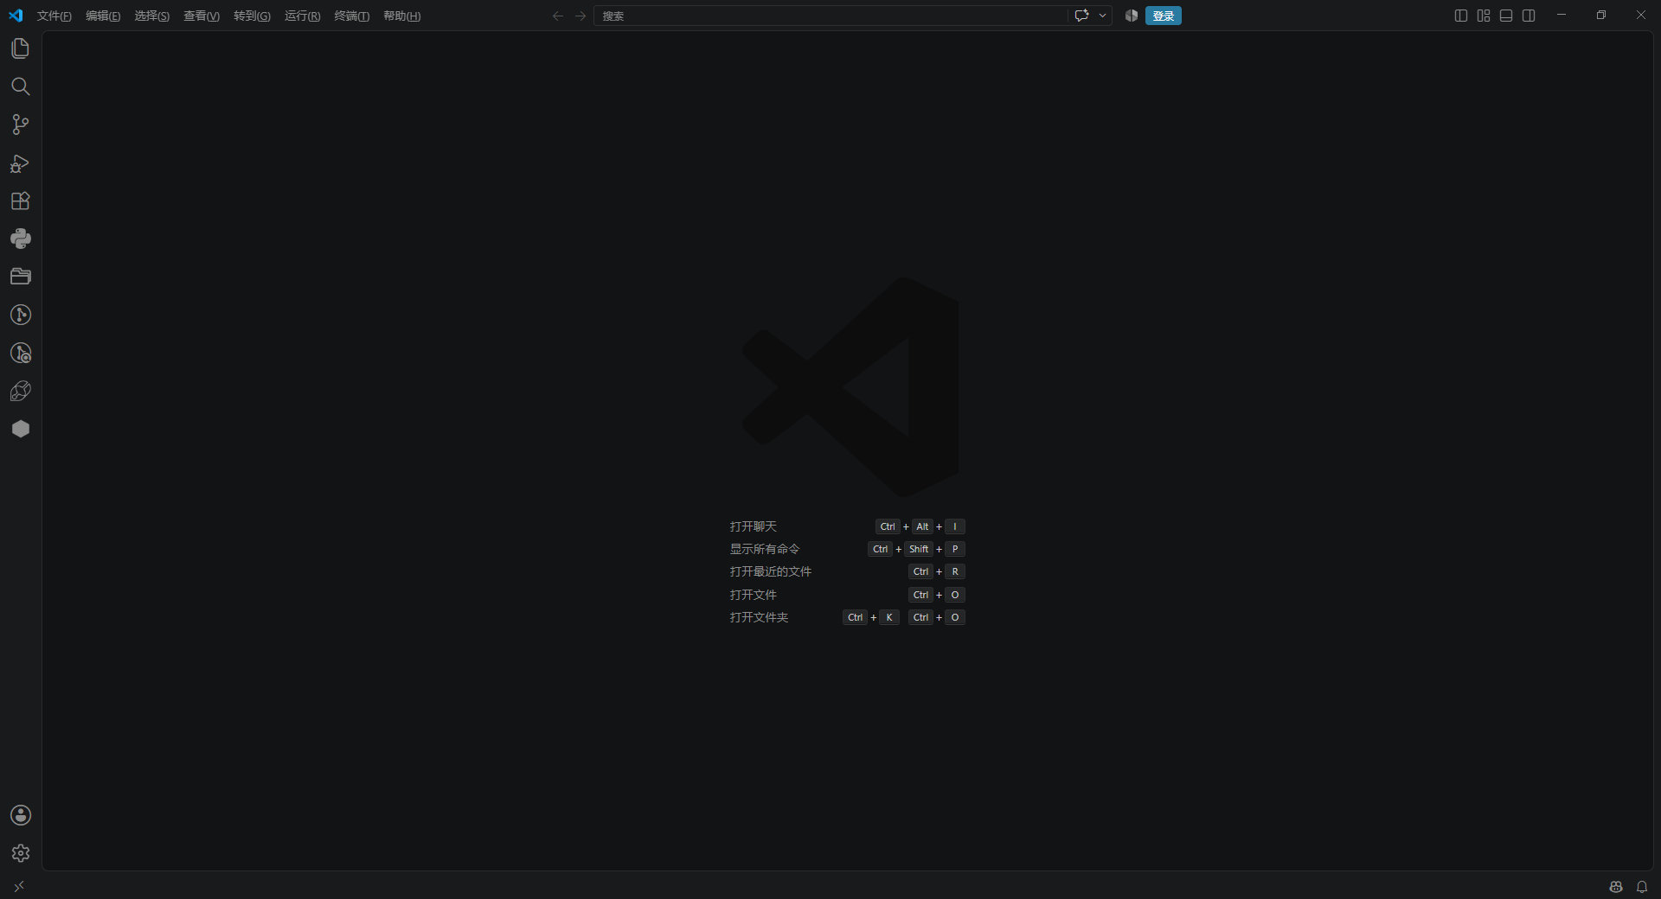This screenshot has height=899, width=1661.
Task: Open the git icon with magnifier badge
Action: (21, 353)
